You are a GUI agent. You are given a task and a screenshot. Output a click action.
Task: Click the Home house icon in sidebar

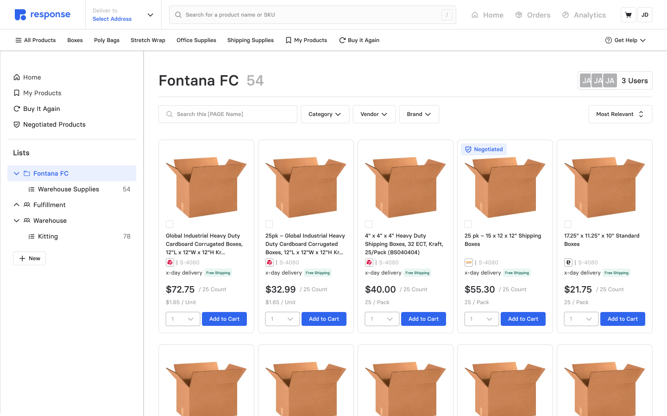point(17,77)
